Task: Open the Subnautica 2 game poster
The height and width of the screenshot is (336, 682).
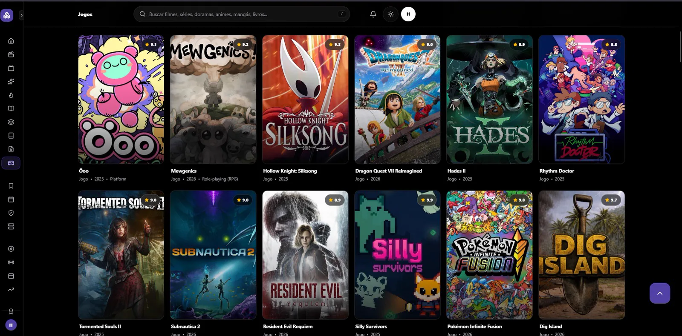Action: 213,255
